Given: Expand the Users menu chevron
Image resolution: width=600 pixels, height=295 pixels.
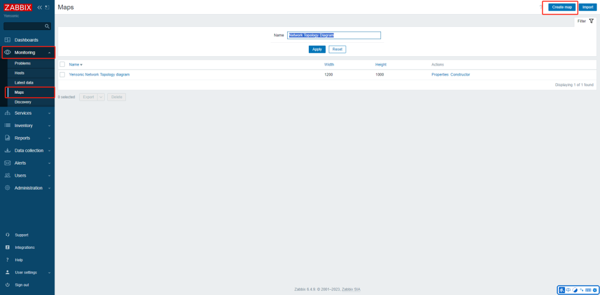Looking at the screenshot, I should pyautogui.click(x=49, y=176).
